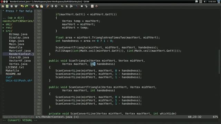Open Bitmap.java in the file tree
This screenshot has width=221, height=124.
point(18,34)
